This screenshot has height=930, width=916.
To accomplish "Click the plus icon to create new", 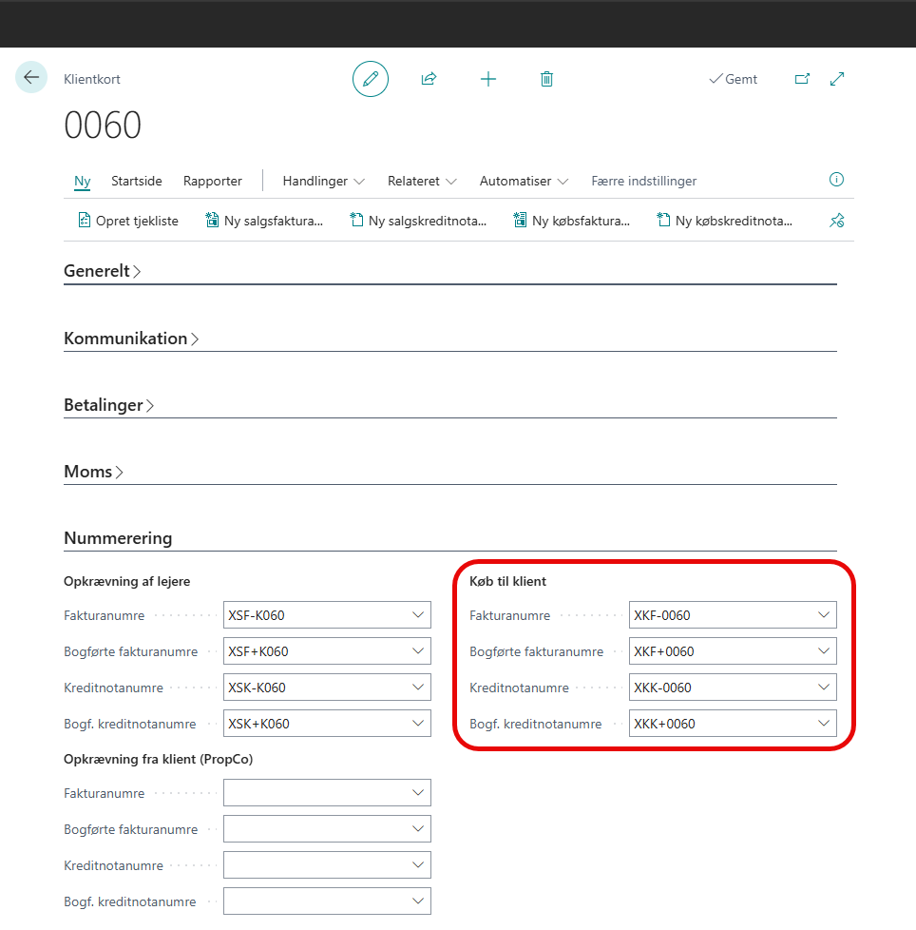I will tap(488, 79).
